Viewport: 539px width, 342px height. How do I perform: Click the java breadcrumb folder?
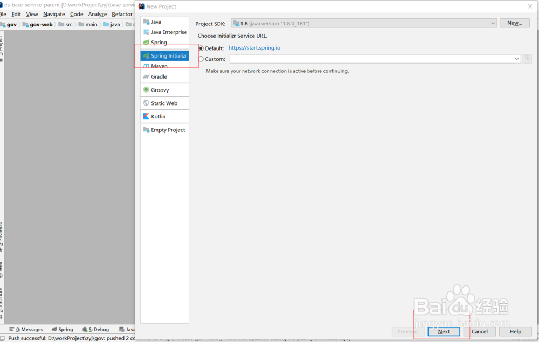pos(112,24)
